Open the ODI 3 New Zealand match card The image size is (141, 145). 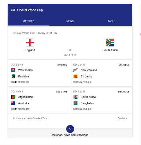[x=101, y=73]
